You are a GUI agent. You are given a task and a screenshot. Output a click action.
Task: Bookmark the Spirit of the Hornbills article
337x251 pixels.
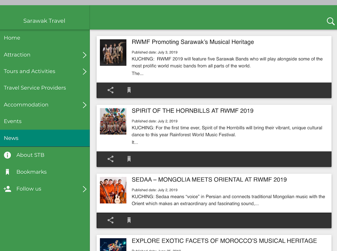click(x=129, y=159)
